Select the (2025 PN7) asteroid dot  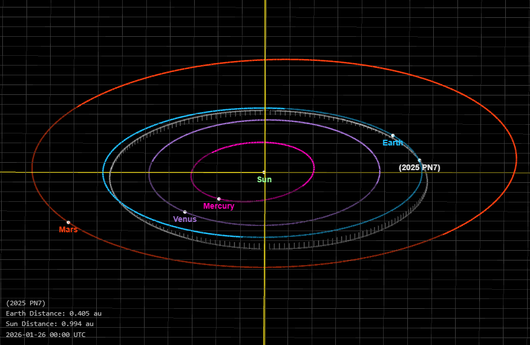[419, 160]
